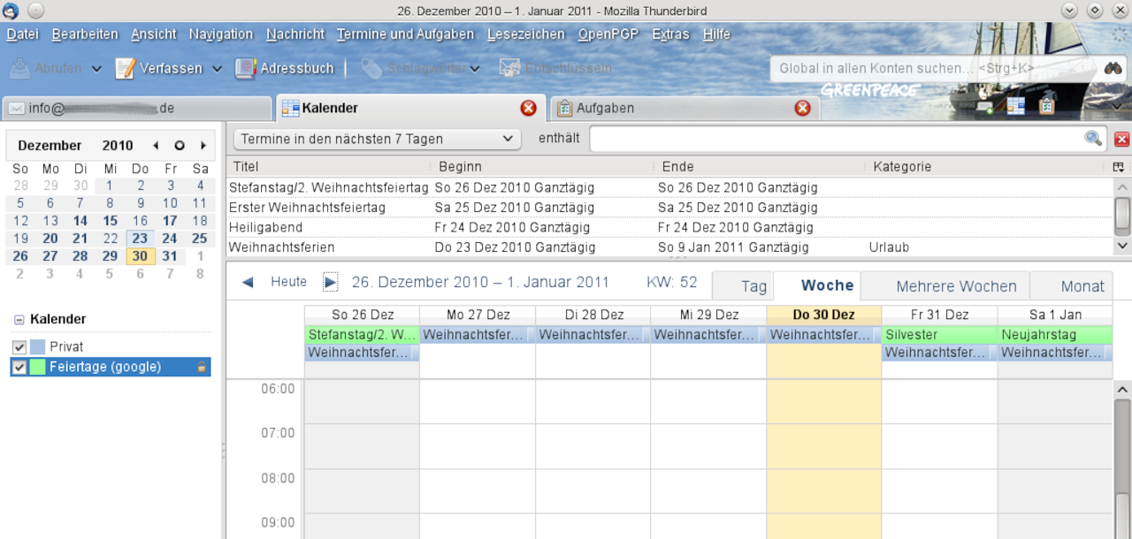
Task: Open the Schlagwörter dropdown arrow
Action: point(474,68)
